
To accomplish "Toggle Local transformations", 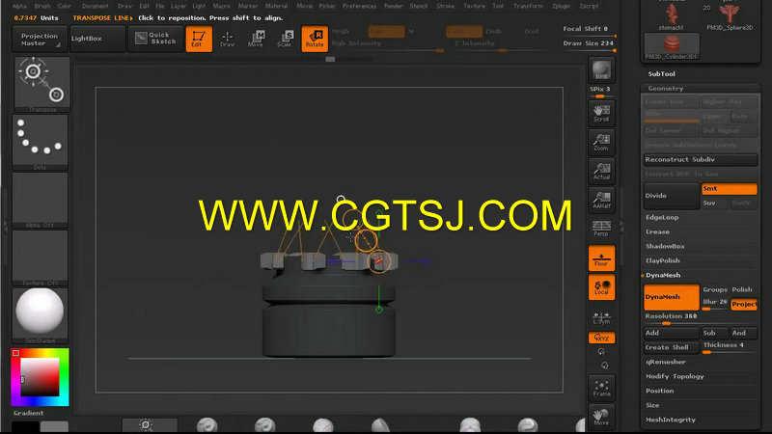I will click(601, 287).
